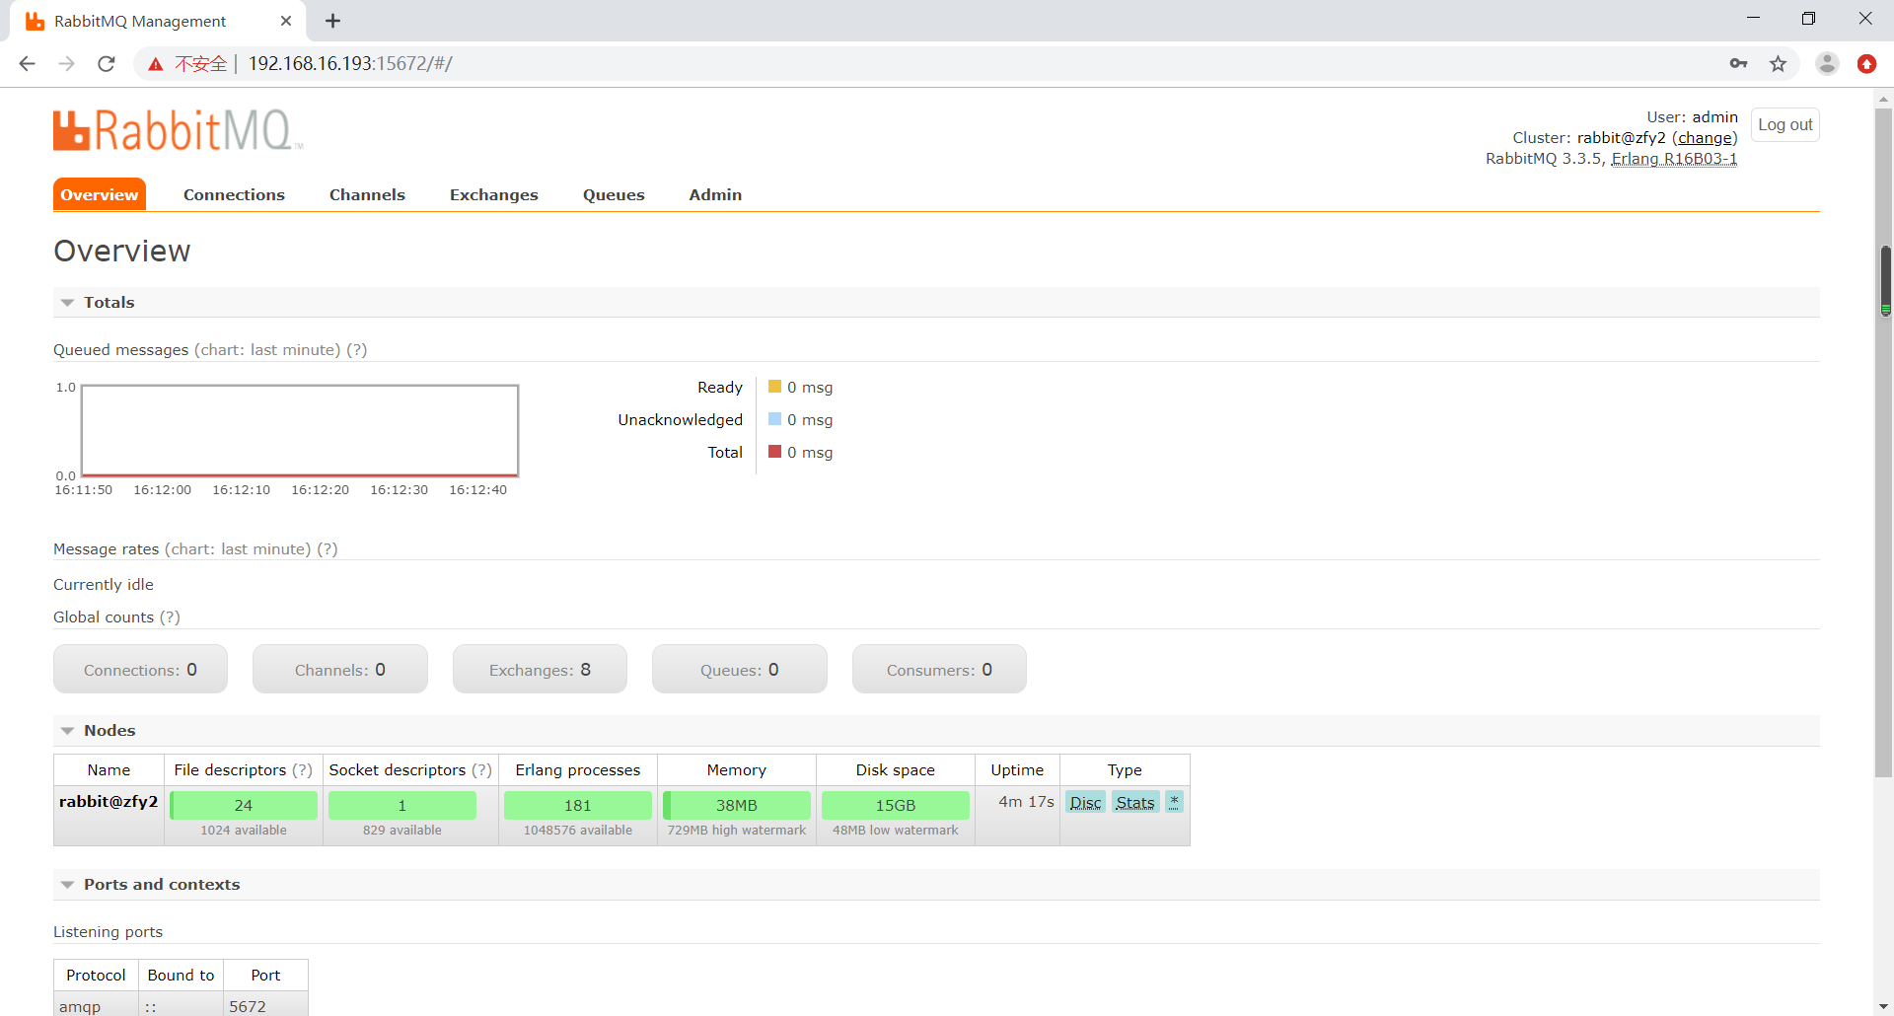Viewport: 1894px width, 1016px height.
Task: Switch to the Queues tab
Action: (x=614, y=194)
